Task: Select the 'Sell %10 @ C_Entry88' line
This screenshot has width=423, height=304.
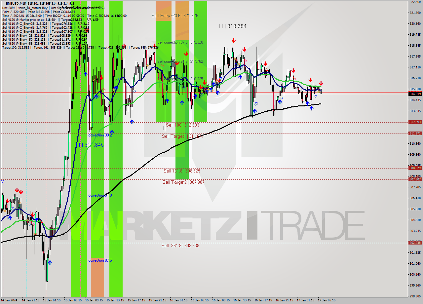Action: (46, 31)
